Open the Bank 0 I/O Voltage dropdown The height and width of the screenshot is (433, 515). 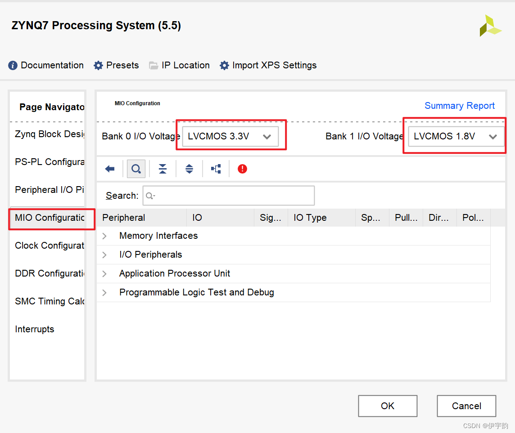230,136
